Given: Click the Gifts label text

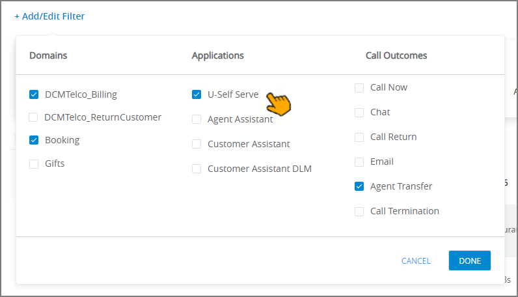Looking at the screenshot, I should (55, 163).
